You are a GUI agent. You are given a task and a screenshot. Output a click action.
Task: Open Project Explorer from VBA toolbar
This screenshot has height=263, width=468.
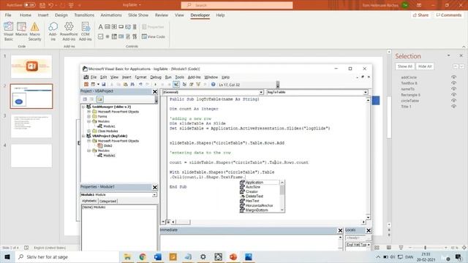(x=184, y=85)
